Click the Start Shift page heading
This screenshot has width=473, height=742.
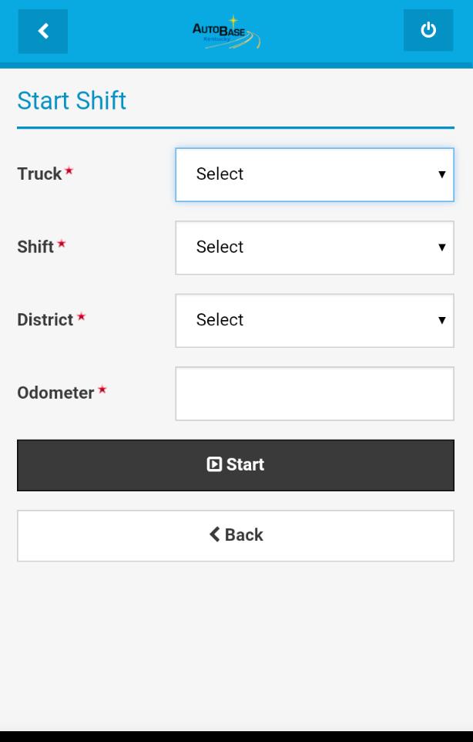(x=72, y=100)
